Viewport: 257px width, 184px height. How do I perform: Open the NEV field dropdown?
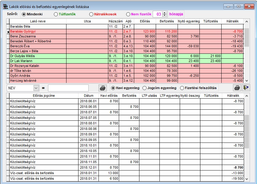[x=36, y=88]
